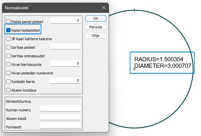Click the Poista samat pisteet value field
The height and width of the screenshot is (136, 201).
coord(65,21)
